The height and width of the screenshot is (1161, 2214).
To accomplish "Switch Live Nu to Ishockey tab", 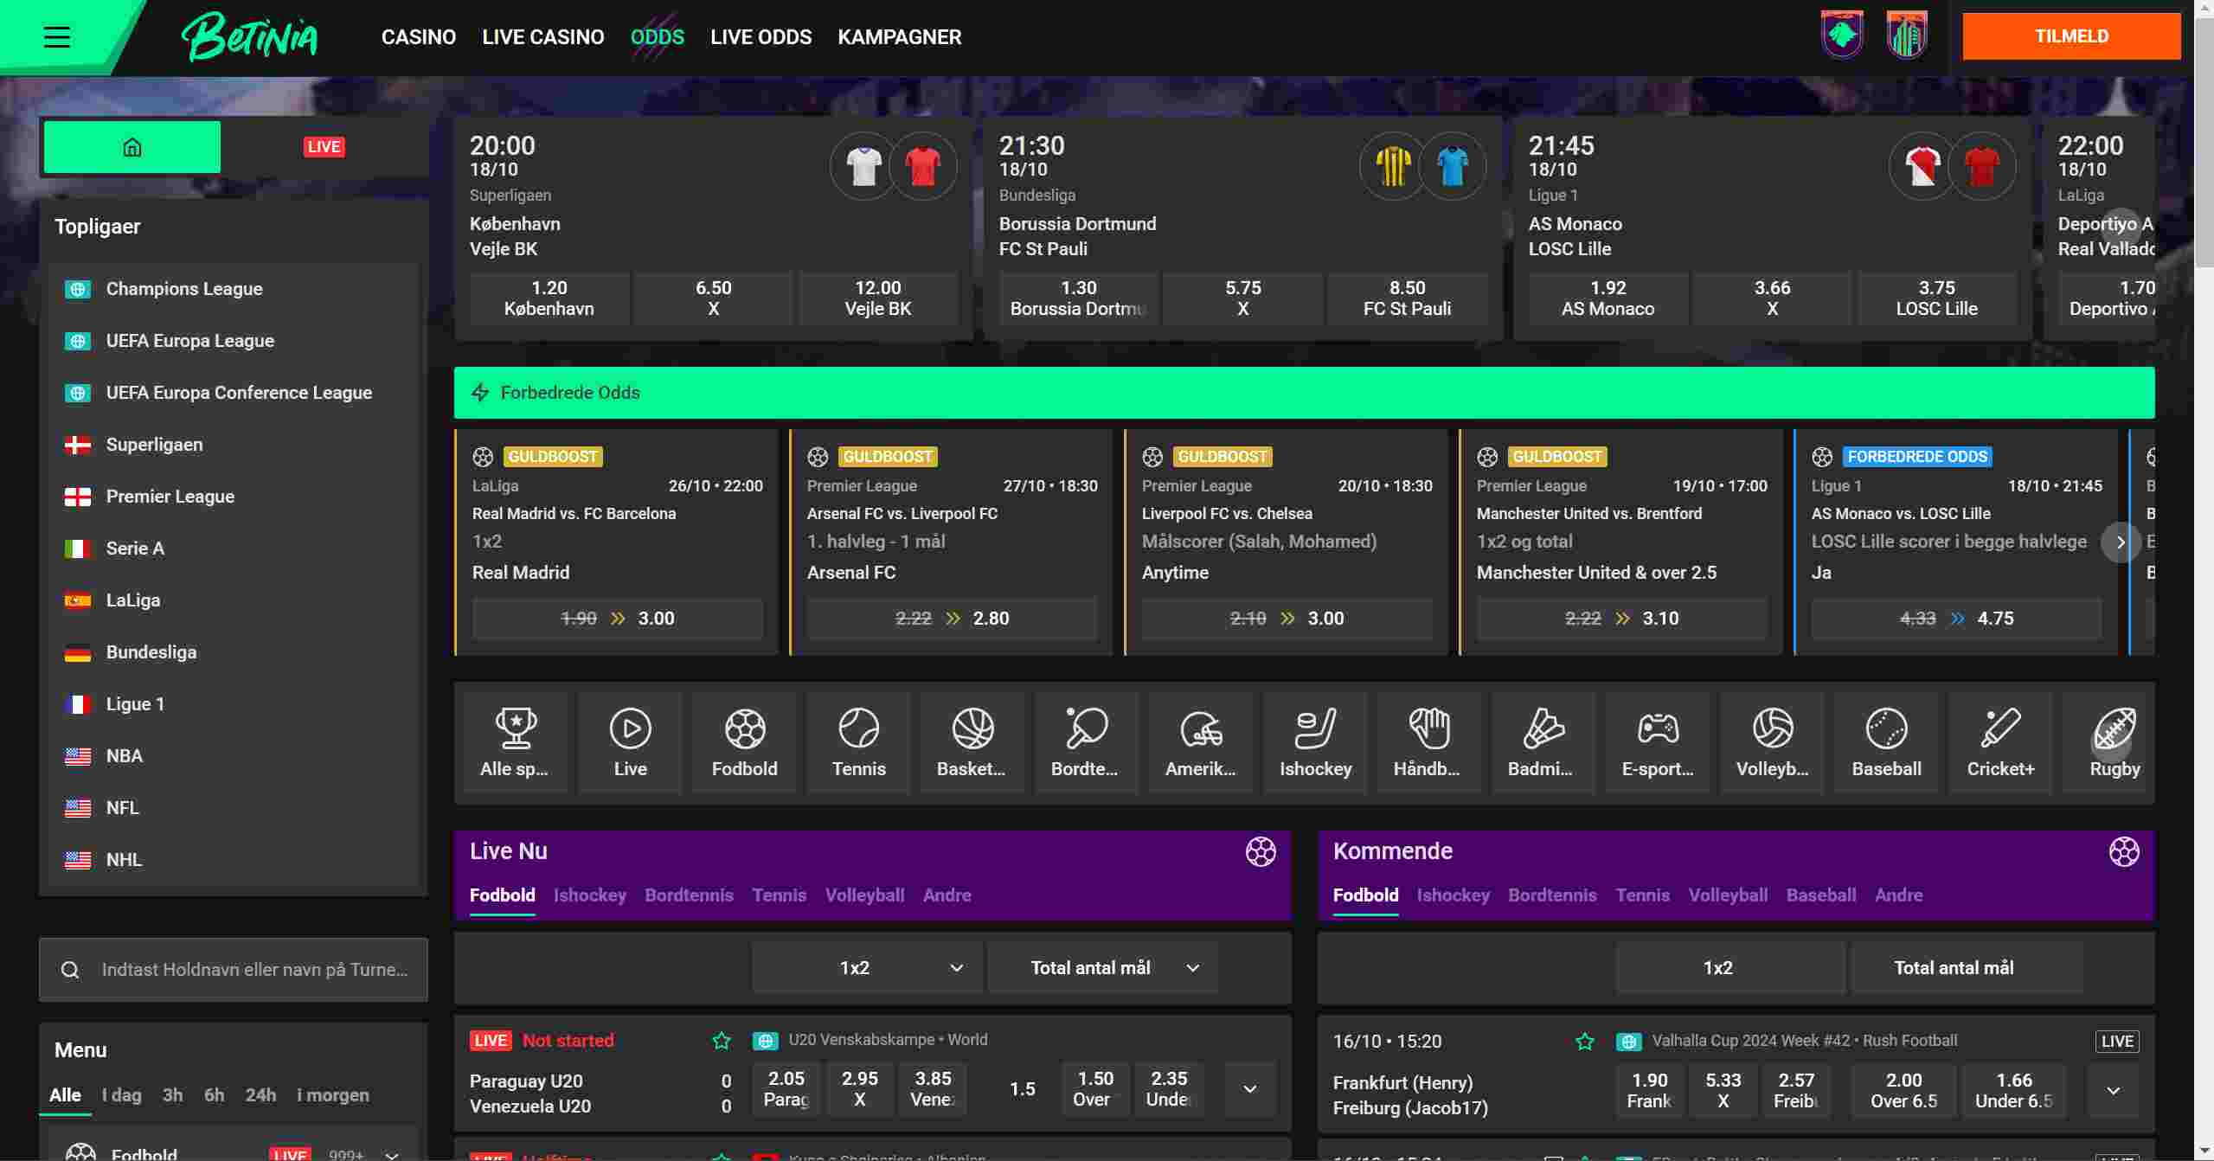I will pos(590,895).
